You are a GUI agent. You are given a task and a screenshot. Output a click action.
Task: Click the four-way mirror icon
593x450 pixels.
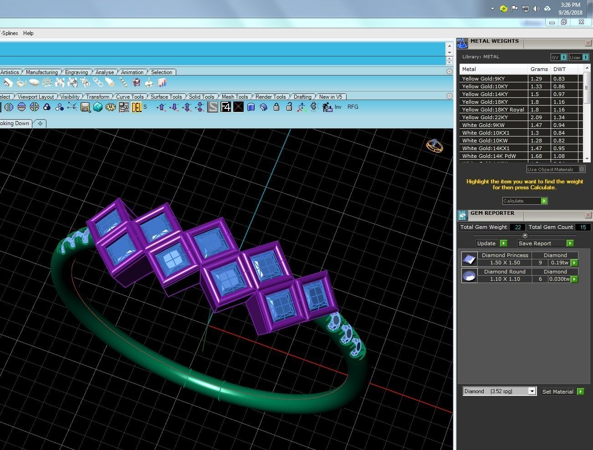click(34, 107)
